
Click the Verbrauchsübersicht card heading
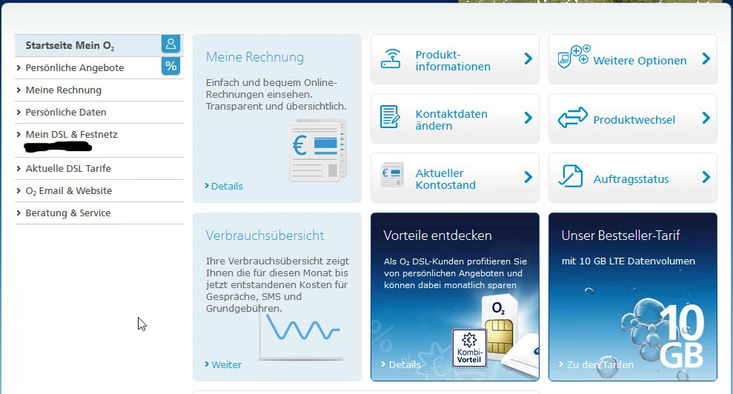(x=265, y=236)
